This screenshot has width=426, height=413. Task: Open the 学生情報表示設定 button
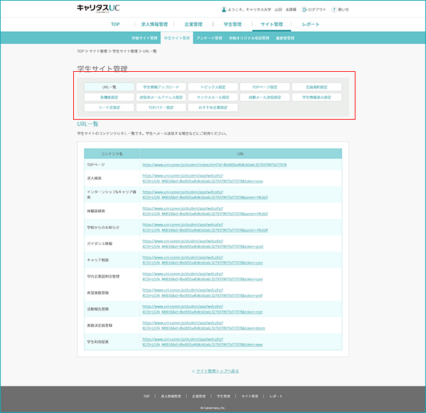317,97
